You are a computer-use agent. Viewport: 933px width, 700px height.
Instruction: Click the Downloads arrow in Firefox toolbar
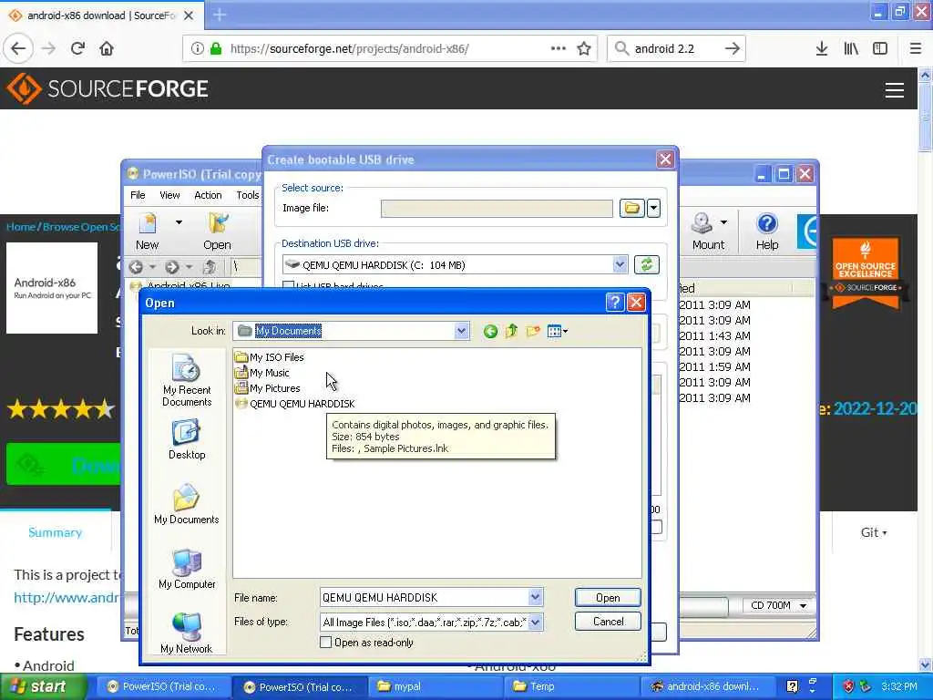(x=822, y=49)
